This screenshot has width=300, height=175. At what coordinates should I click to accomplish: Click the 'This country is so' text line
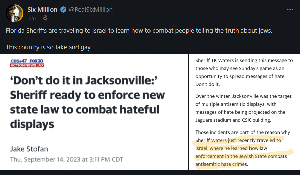click(48, 47)
